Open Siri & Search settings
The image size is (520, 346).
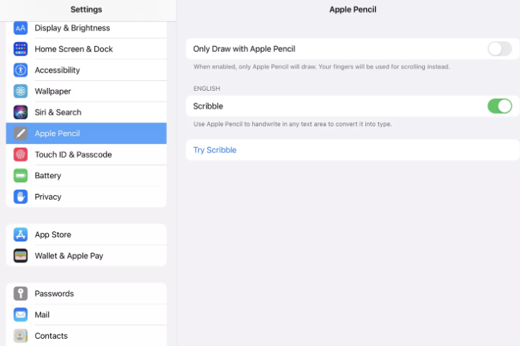tap(86, 112)
